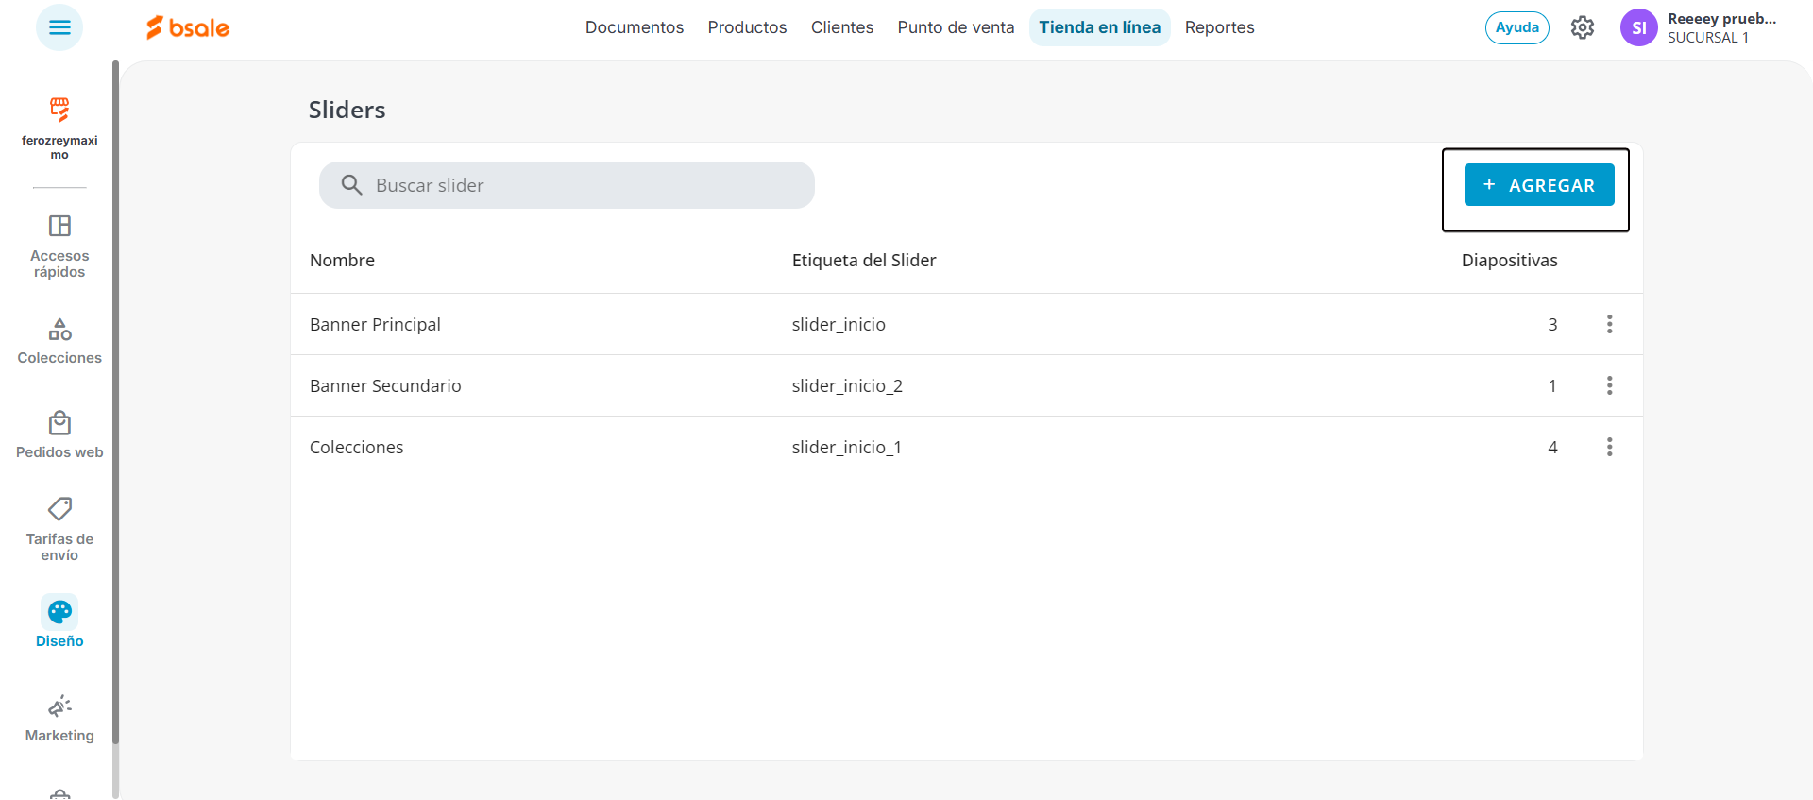Click the bsale logo
Image resolution: width=1813 pixels, height=800 pixels.
(x=188, y=27)
